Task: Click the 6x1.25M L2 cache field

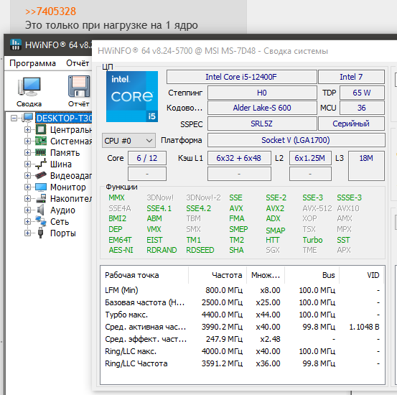Action: (x=310, y=158)
